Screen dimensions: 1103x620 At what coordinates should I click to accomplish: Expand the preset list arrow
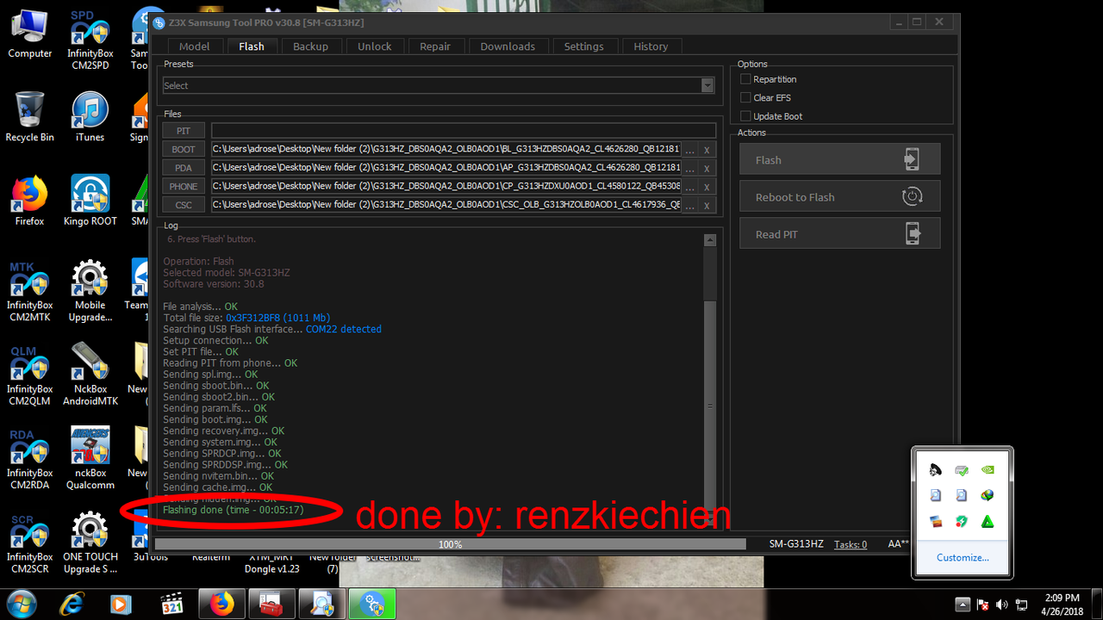[x=707, y=85]
